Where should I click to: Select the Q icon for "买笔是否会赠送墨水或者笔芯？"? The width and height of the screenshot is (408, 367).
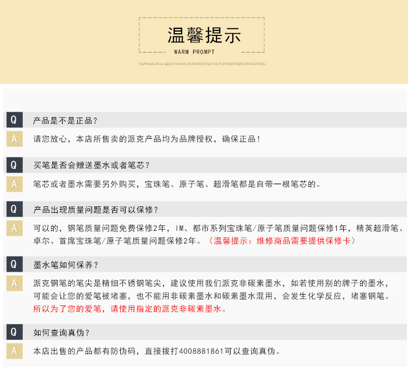[x=14, y=164]
